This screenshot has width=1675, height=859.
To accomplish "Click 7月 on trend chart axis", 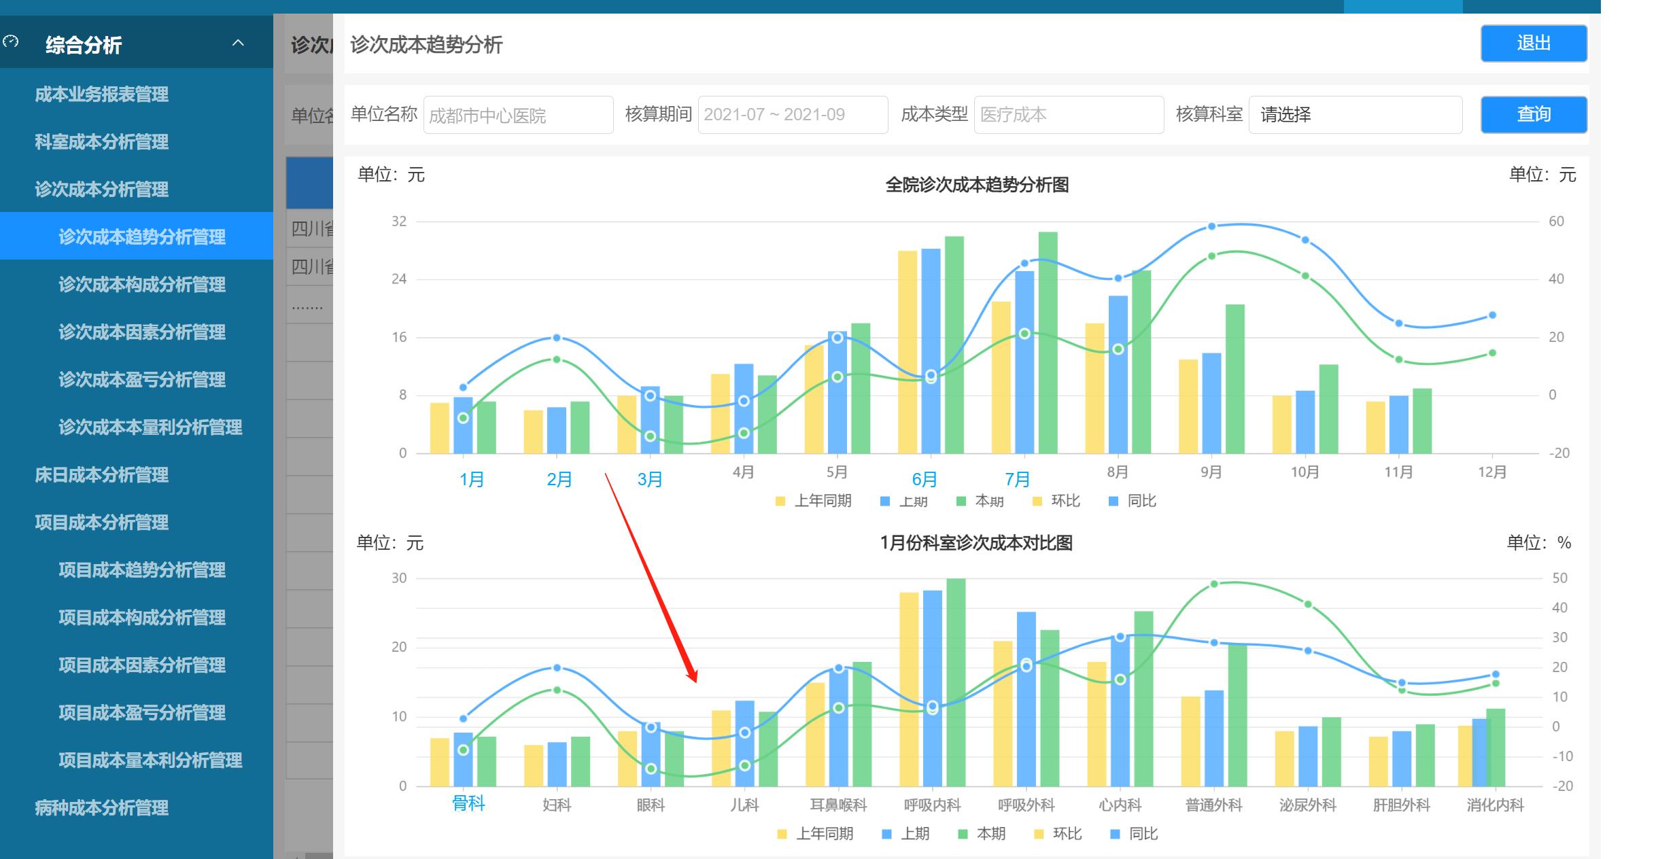I will tap(1018, 480).
